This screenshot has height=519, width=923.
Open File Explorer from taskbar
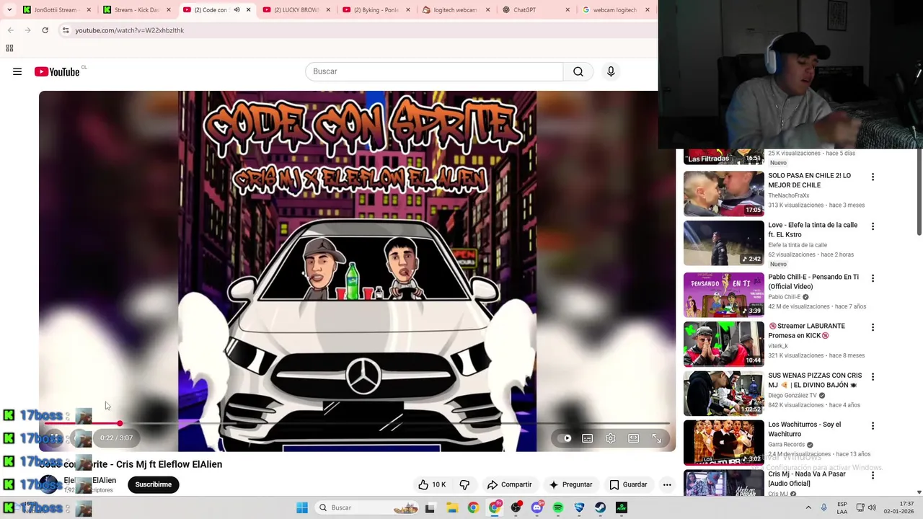452,507
